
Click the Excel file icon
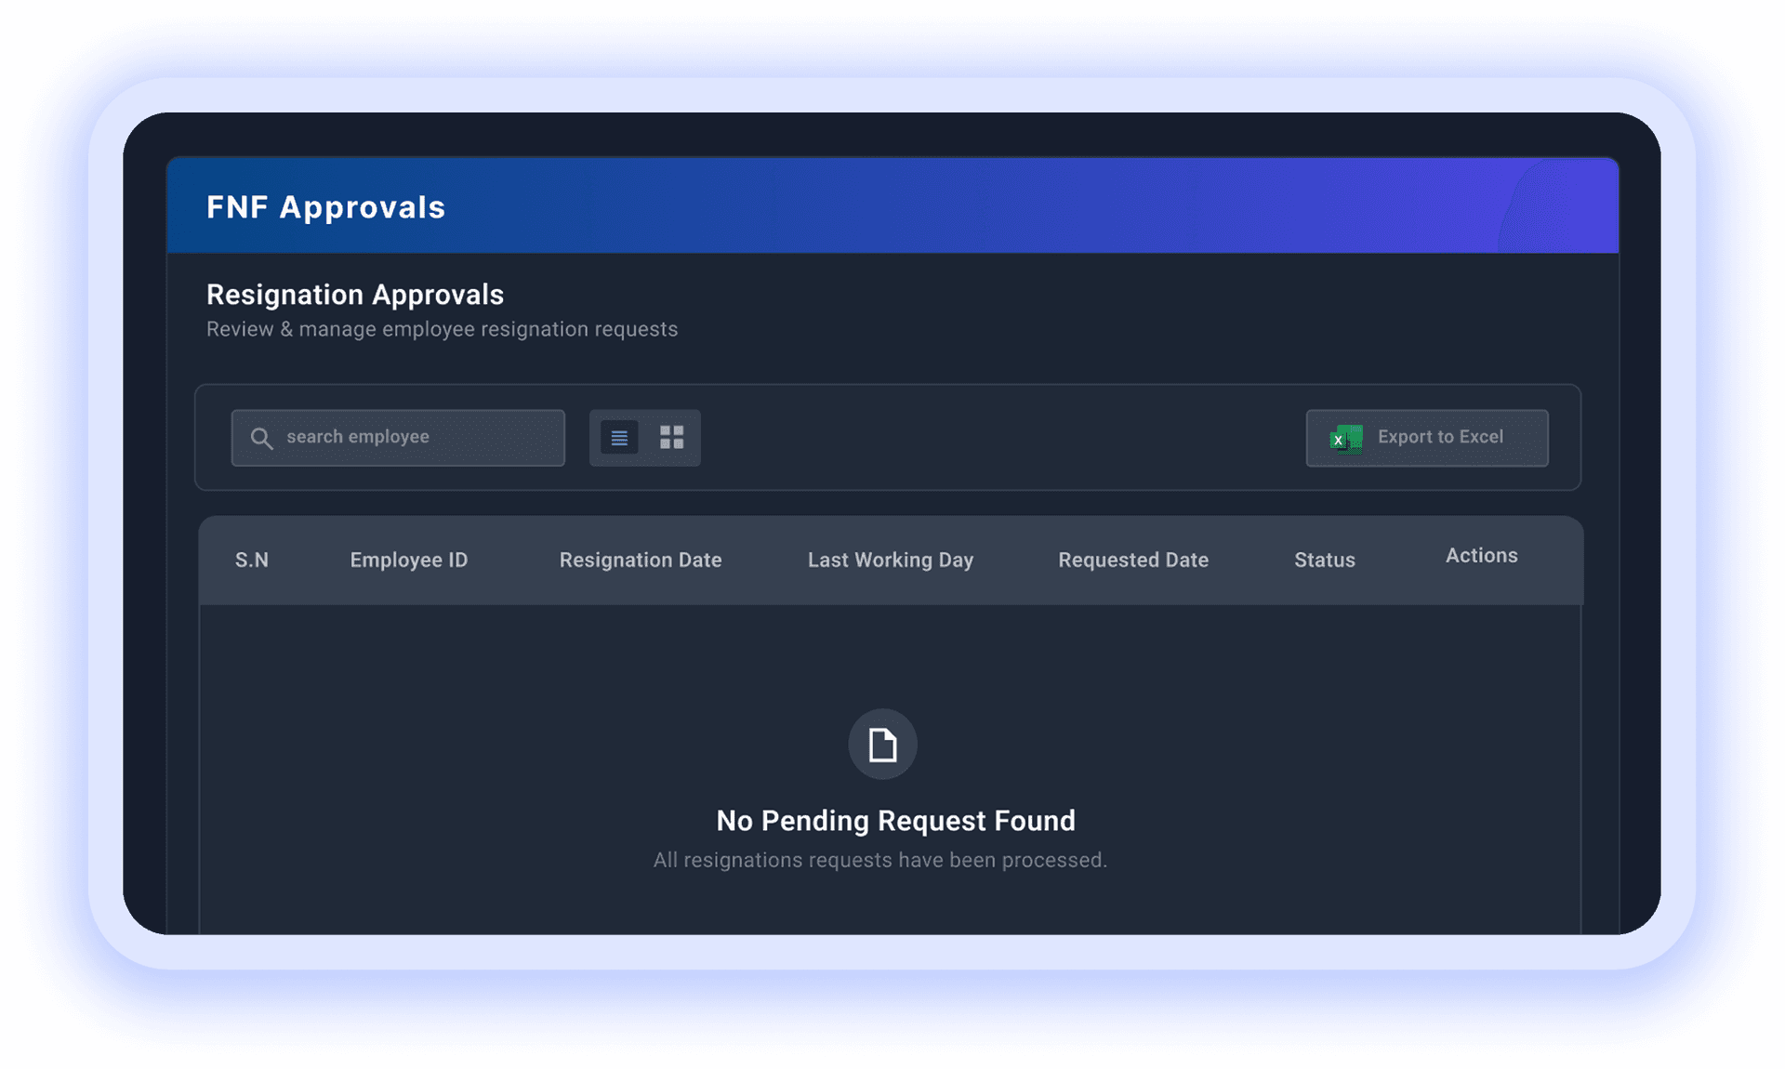(x=1345, y=438)
